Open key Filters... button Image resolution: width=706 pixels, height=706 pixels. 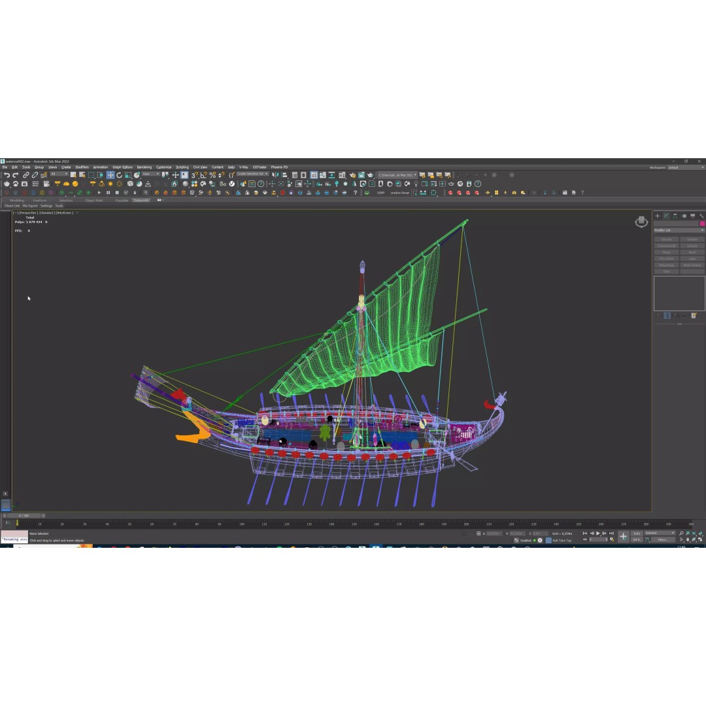point(663,539)
